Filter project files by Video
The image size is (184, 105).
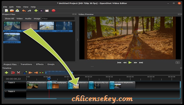coord(19,19)
